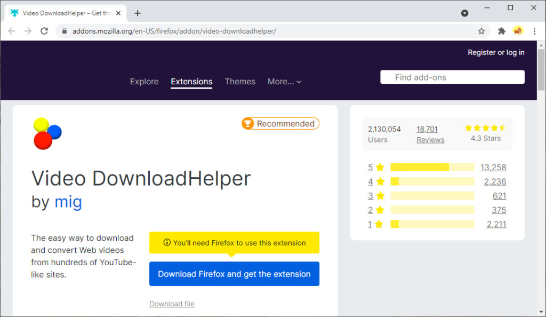Viewport: 546px width, 317px height.
Task: Click the star icon beside rating 5
Action: pyautogui.click(x=380, y=167)
